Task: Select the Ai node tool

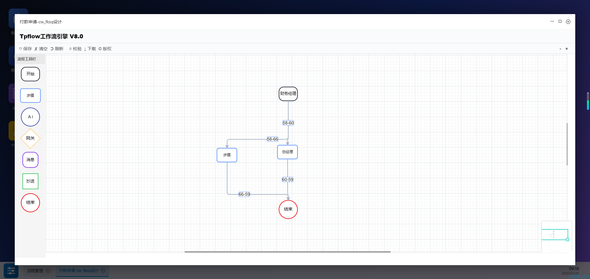Action: pyautogui.click(x=30, y=117)
